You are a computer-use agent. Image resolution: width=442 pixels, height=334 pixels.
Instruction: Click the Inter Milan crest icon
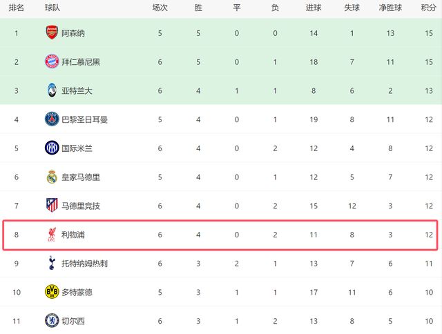(52, 148)
